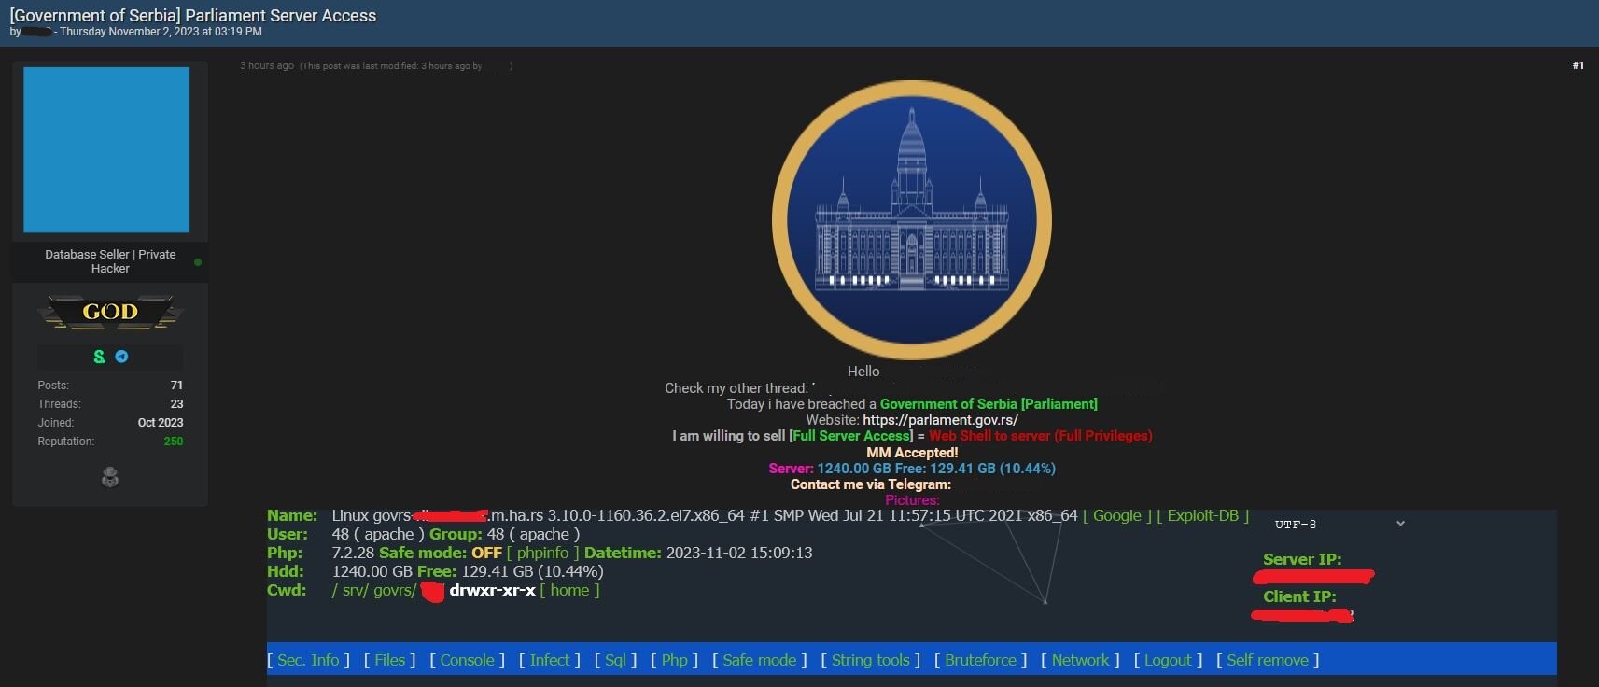Open the parlament.gov.rs website link
Image resolution: width=1599 pixels, height=687 pixels.
tap(940, 420)
